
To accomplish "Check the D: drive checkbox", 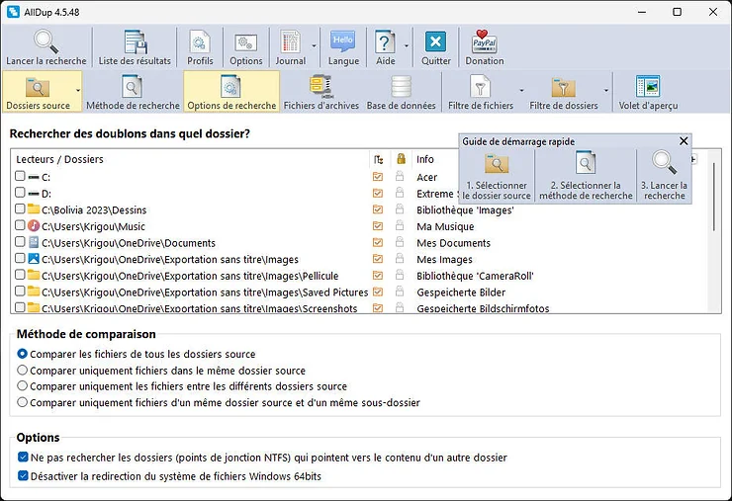I will point(20,192).
